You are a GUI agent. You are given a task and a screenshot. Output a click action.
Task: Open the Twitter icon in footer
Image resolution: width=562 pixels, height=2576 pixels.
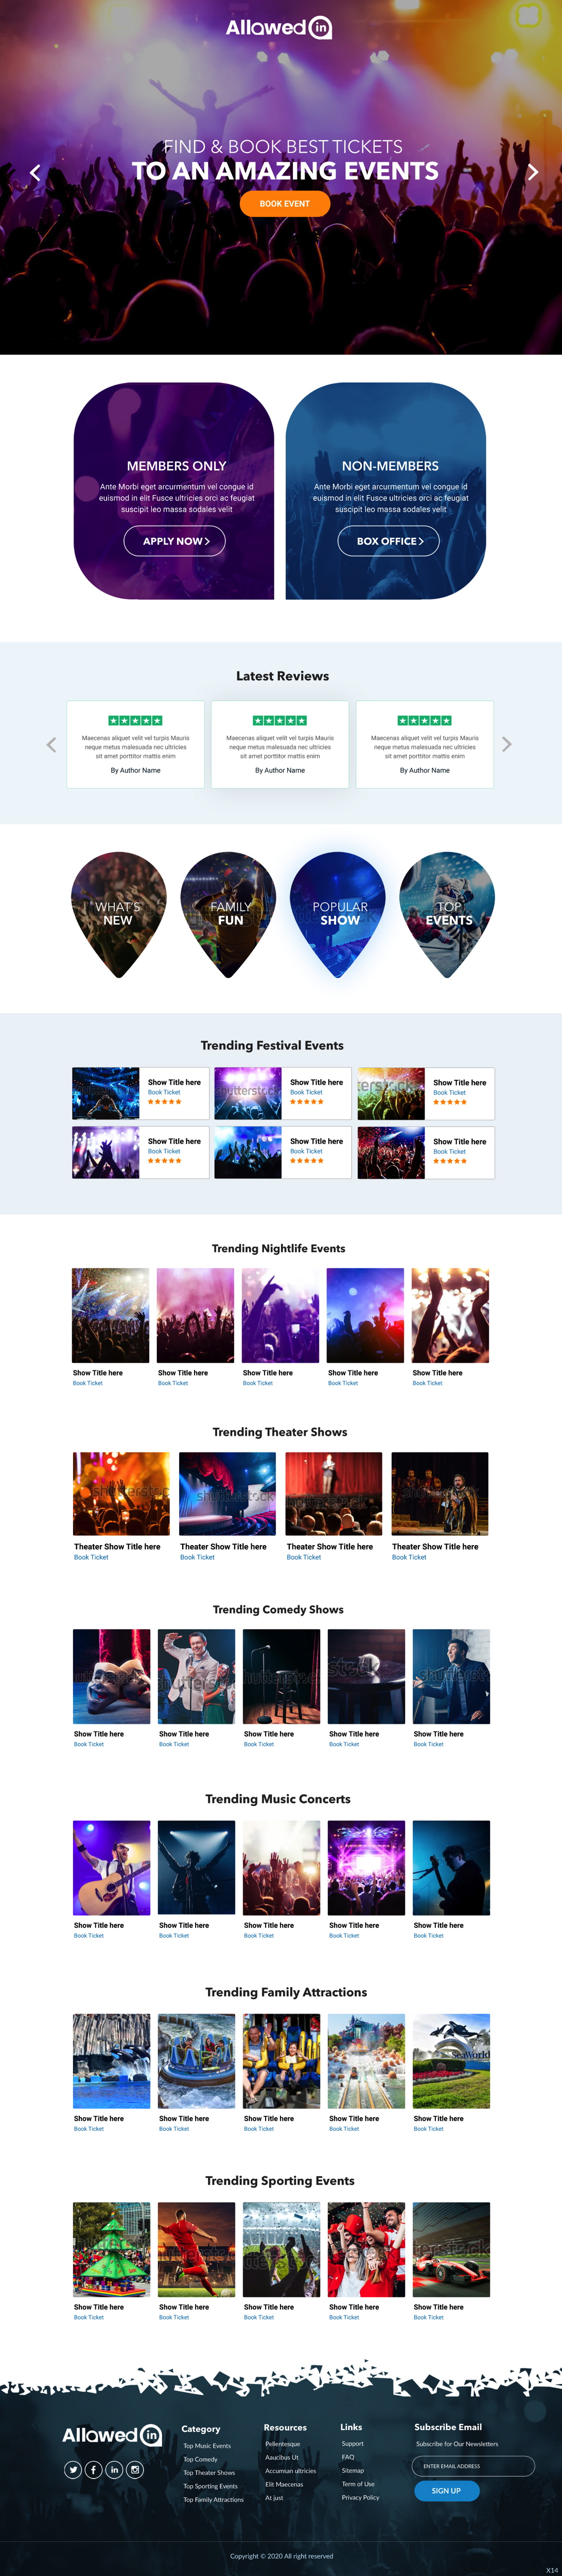pyautogui.click(x=73, y=2469)
